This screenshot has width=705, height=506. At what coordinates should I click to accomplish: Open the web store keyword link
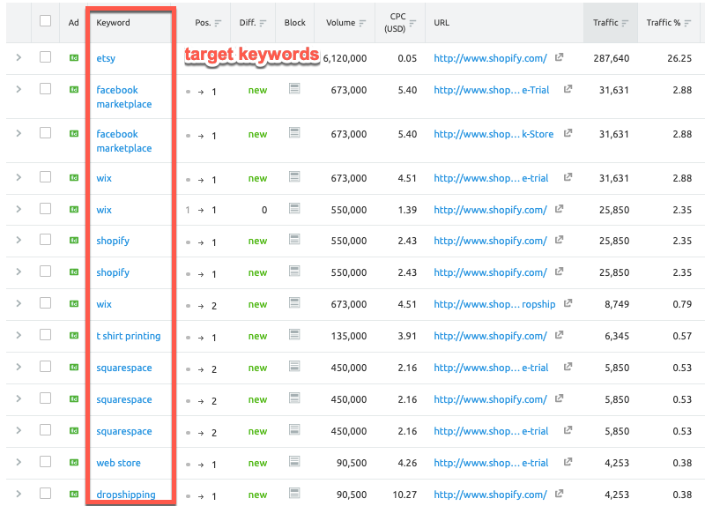pyautogui.click(x=118, y=463)
